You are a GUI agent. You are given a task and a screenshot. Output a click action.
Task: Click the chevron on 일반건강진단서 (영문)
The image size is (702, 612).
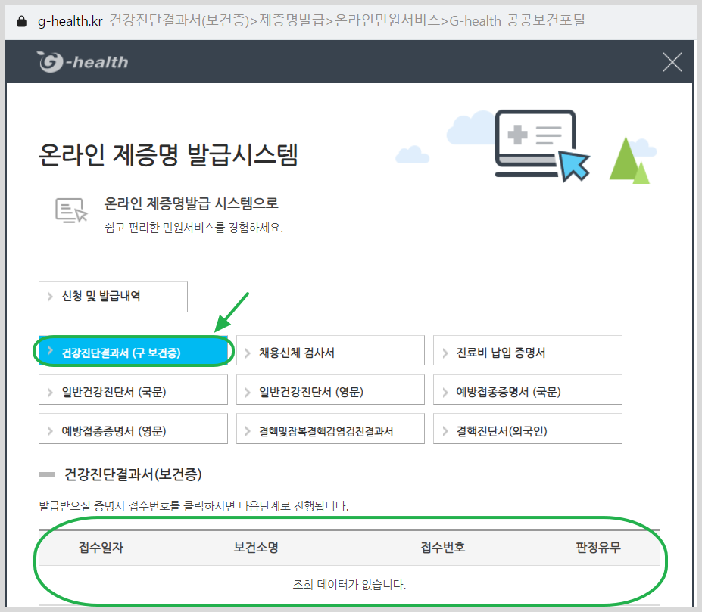248,393
